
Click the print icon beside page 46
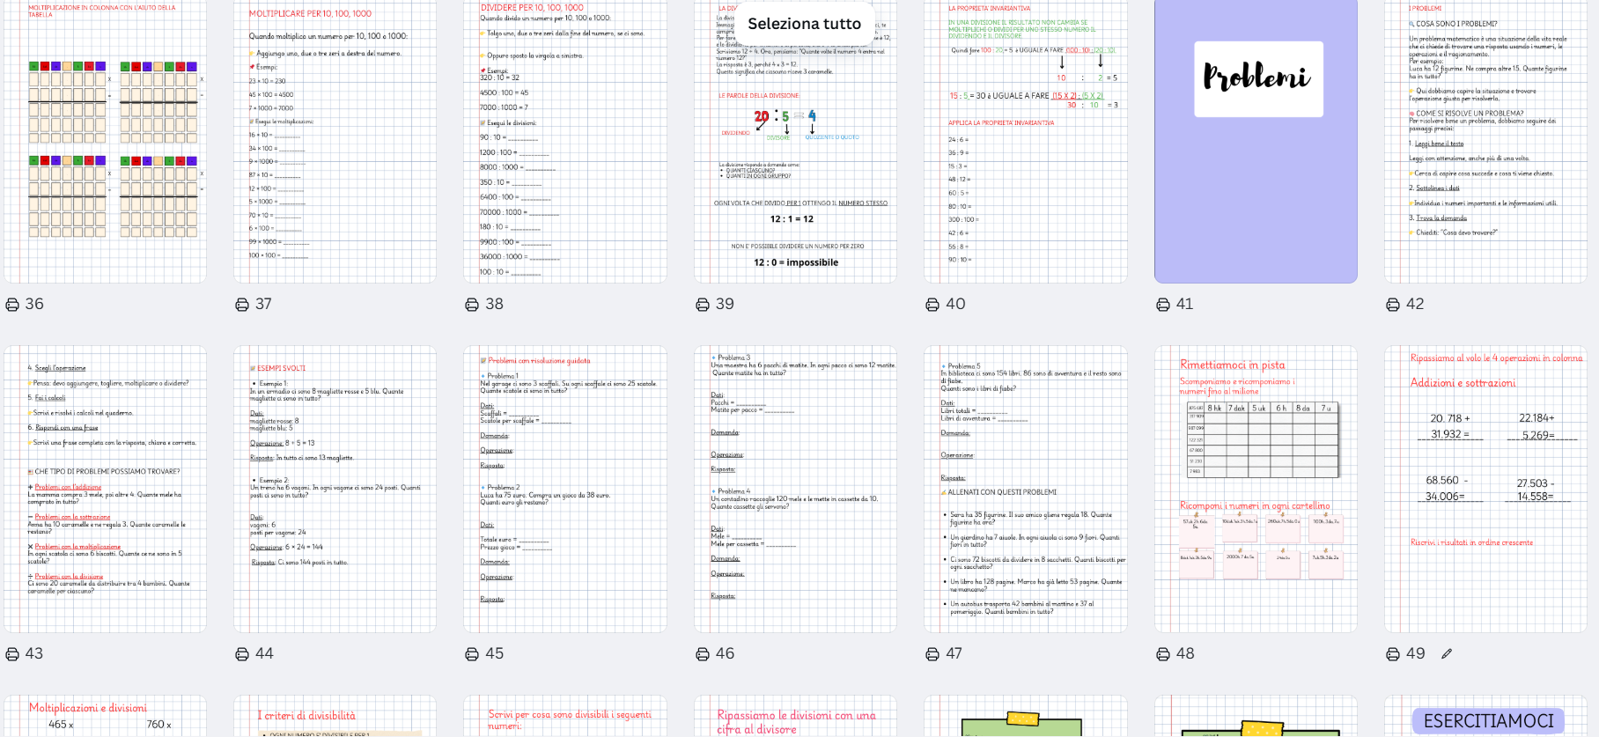pyautogui.click(x=703, y=654)
